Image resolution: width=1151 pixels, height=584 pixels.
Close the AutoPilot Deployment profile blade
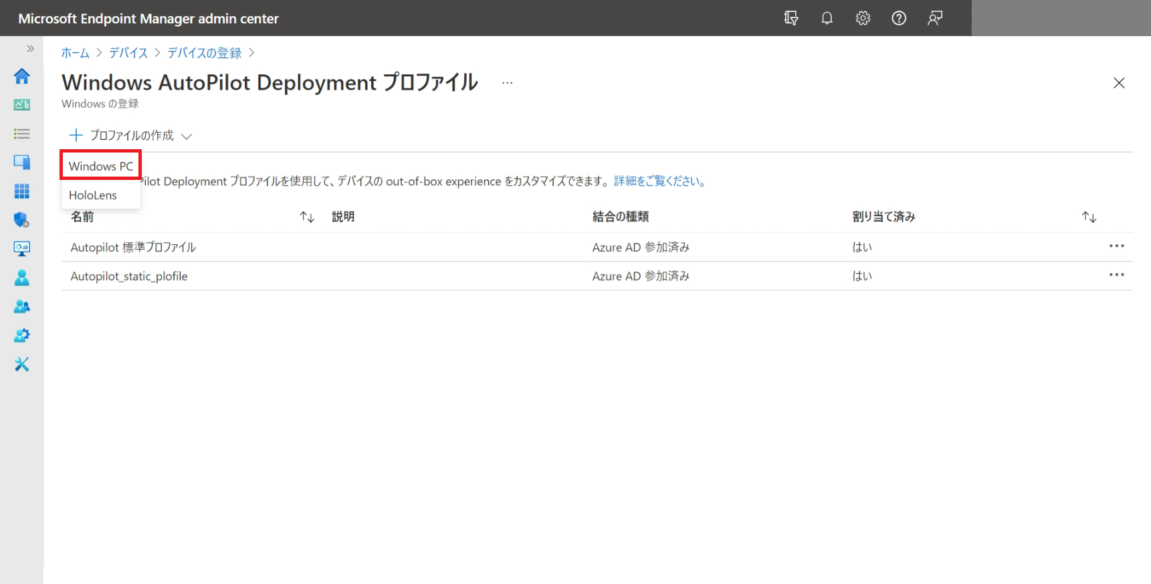tap(1119, 83)
